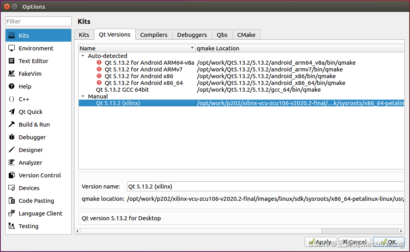Click the qmake Location column header
This screenshot has height=252, width=410.
300,48
